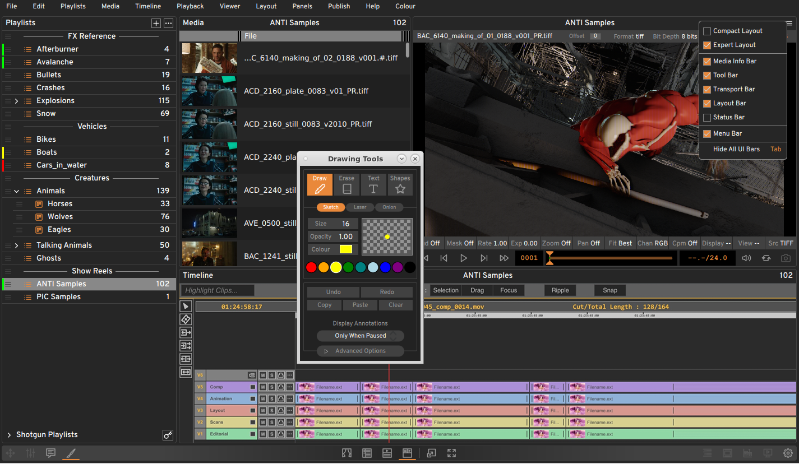This screenshot has width=799, height=464.
Task: Click the Undo button in Drawing Tools
Action: [x=332, y=291]
